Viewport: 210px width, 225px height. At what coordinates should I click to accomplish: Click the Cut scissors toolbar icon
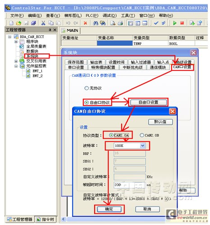(x=43, y=23)
